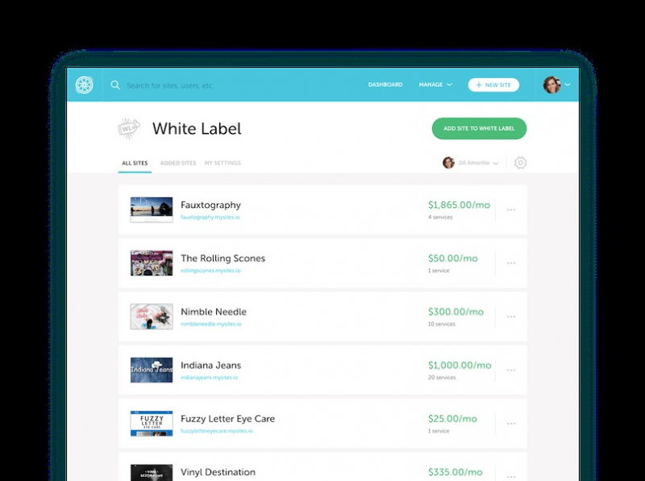This screenshot has height=481, width=645.
Task: Click the circular app logo icon
Action: tap(85, 85)
